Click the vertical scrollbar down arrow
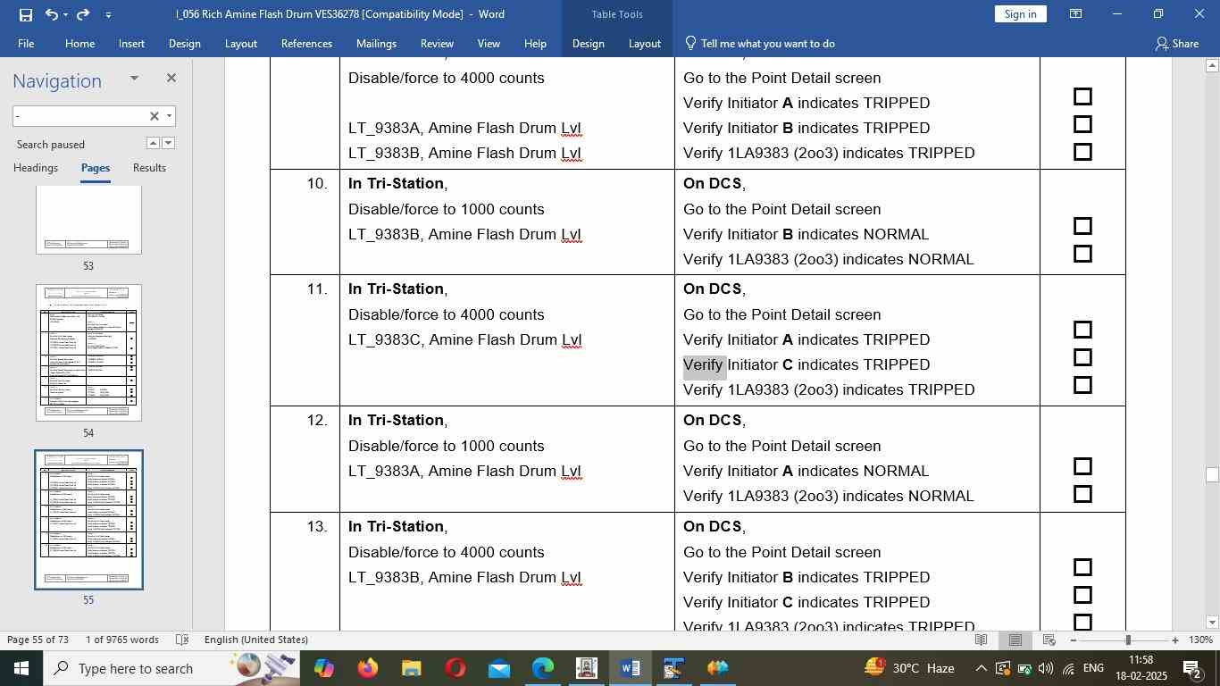Screen dimensions: 1220x686 1212,623
